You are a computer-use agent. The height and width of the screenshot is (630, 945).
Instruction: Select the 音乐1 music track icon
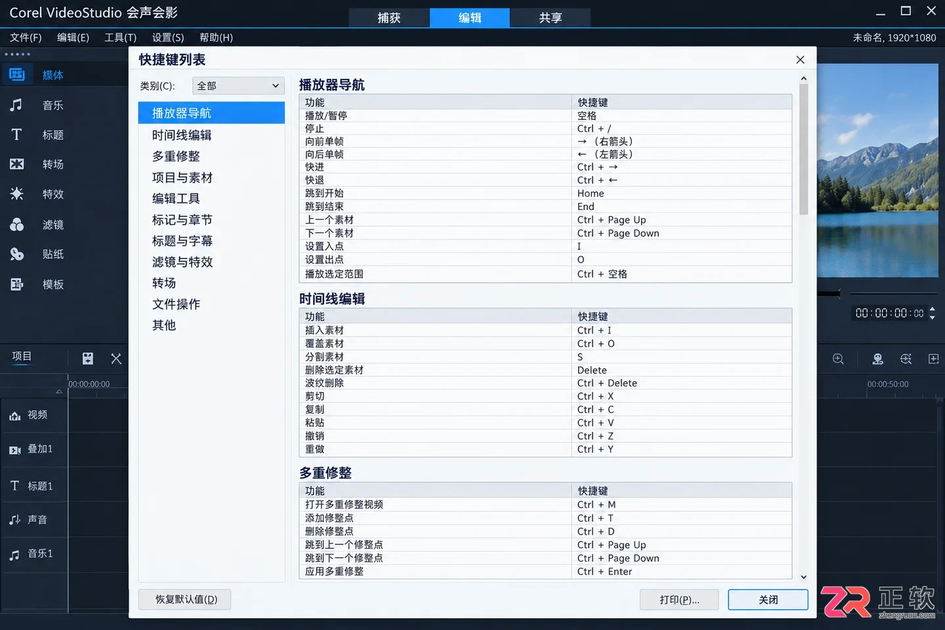(x=15, y=555)
